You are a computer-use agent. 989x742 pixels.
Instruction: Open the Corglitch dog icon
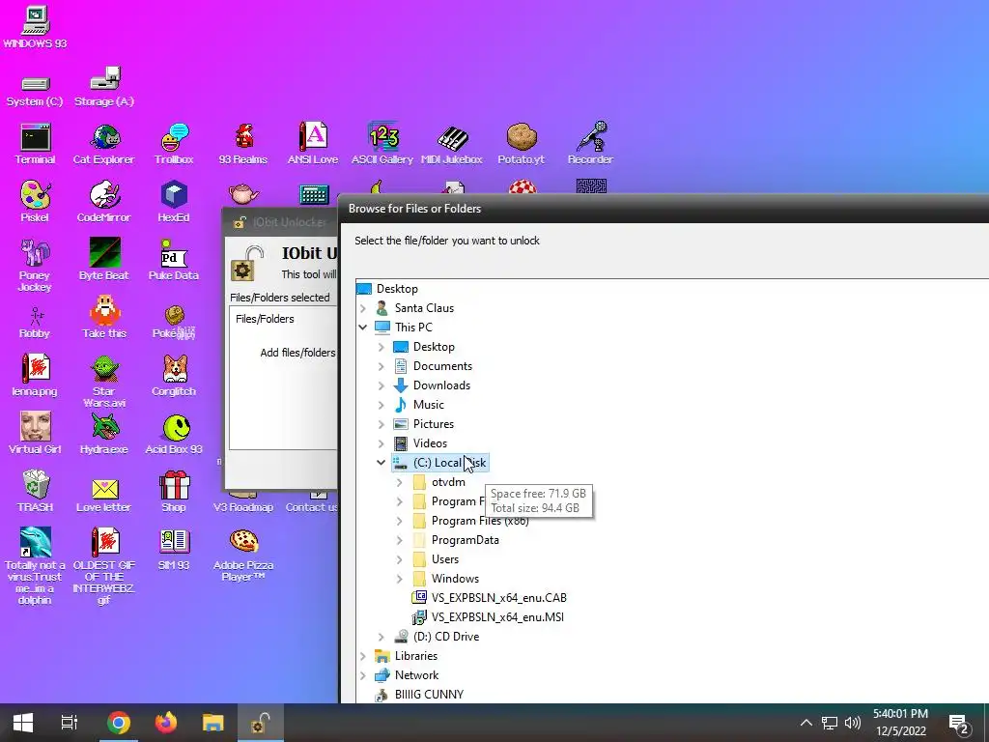point(174,376)
